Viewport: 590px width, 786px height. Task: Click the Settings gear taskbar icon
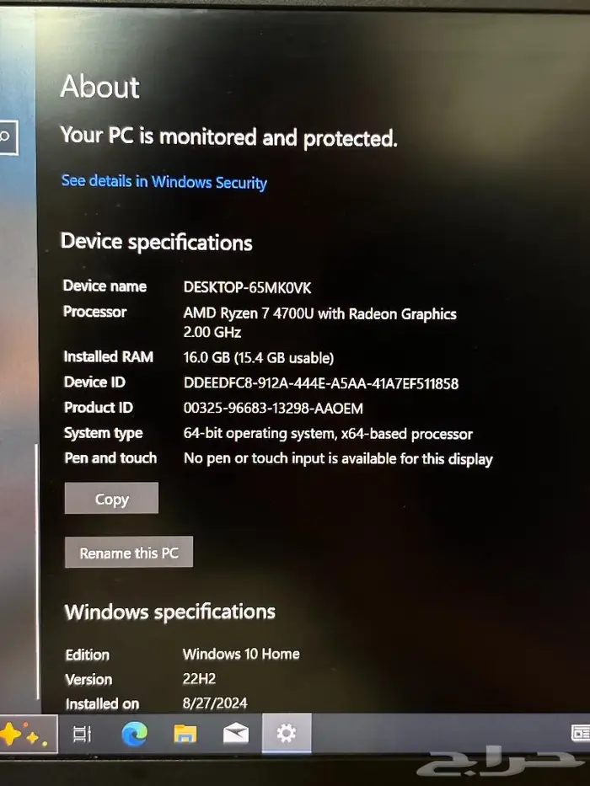point(287,734)
